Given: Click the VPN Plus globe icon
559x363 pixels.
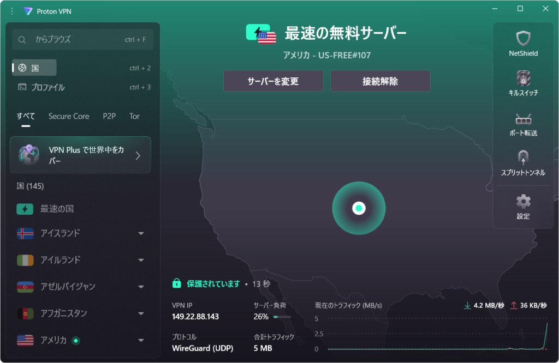Looking at the screenshot, I should click(29, 155).
